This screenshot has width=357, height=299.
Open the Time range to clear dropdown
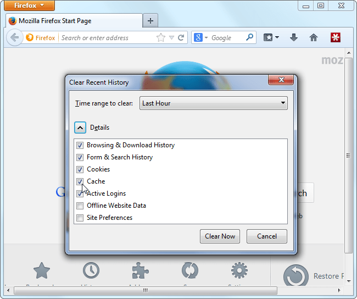tap(213, 103)
